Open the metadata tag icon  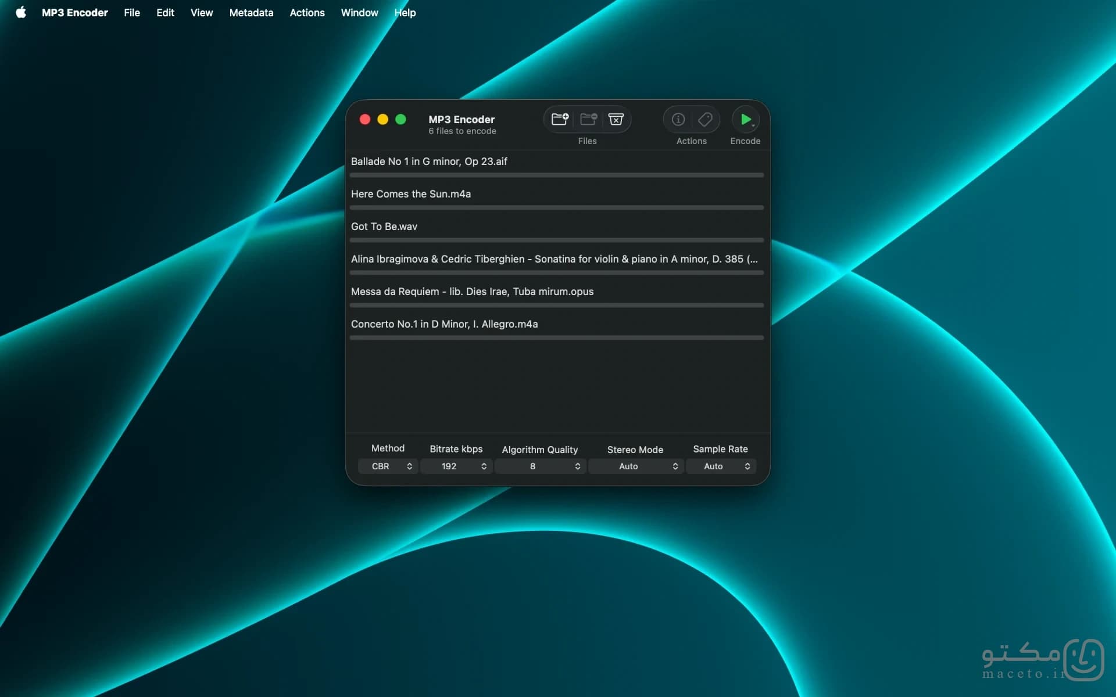tap(705, 119)
